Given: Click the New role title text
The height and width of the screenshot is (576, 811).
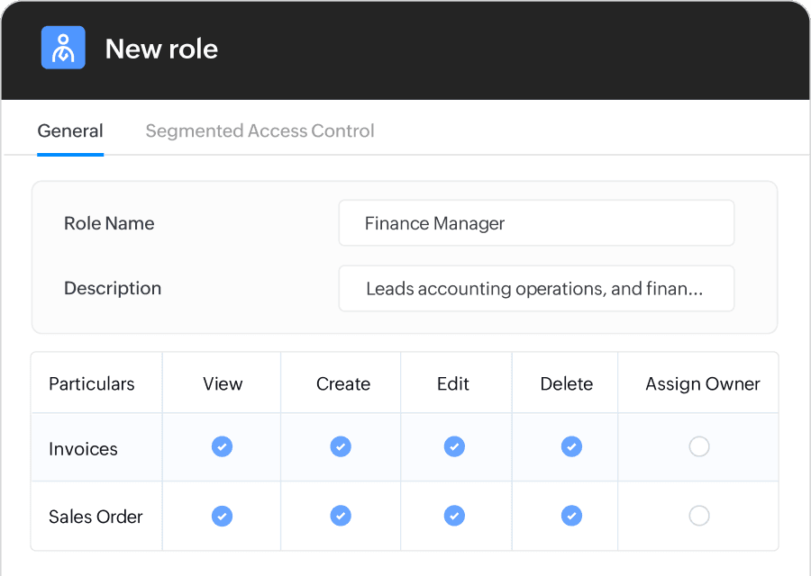Looking at the screenshot, I should [x=161, y=49].
